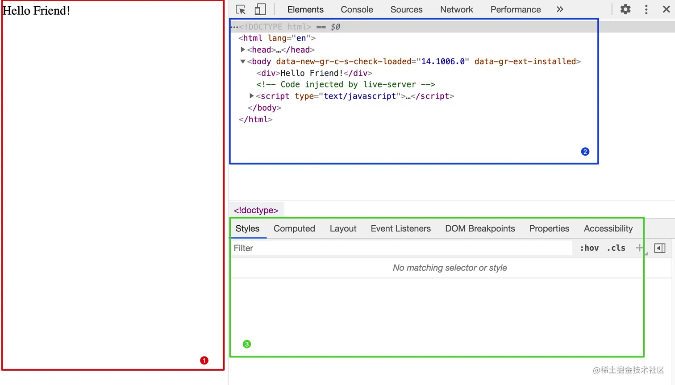Select the closing /body tag
The image size is (675, 385).
click(264, 108)
